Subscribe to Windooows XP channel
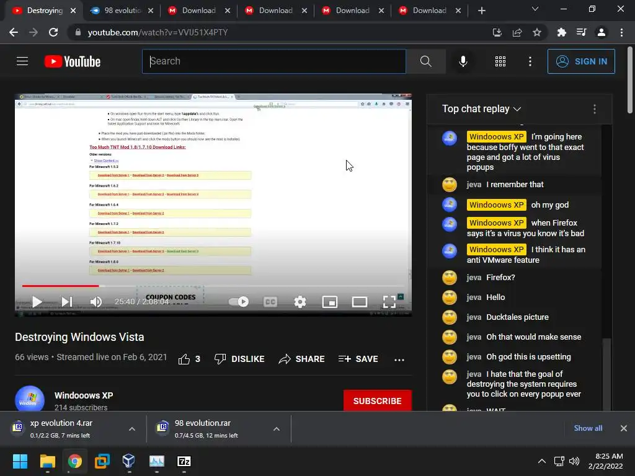Viewport: 635px width, 476px height. pyautogui.click(x=378, y=401)
